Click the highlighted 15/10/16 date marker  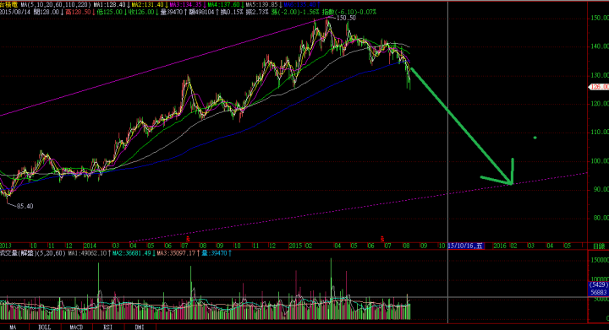click(x=465, y=246)
